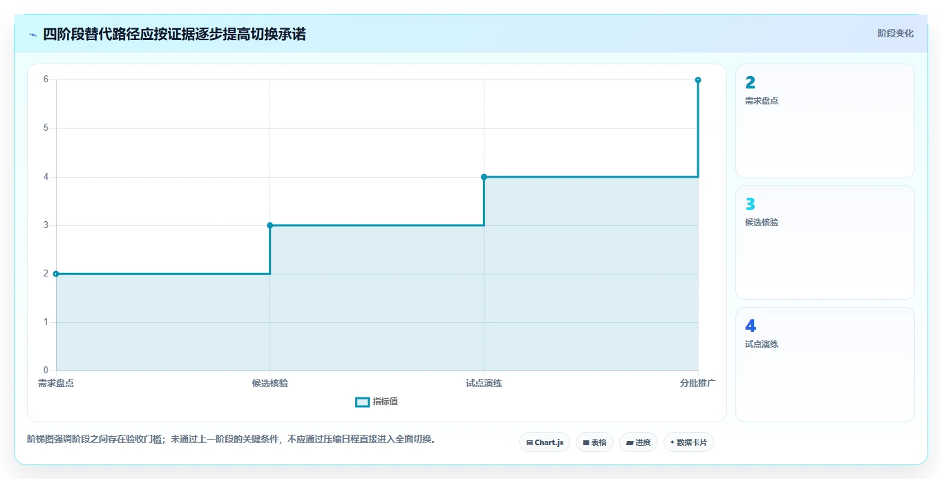Click the y-axis label 6
The image size is (942, 479).
click(46, 79)
